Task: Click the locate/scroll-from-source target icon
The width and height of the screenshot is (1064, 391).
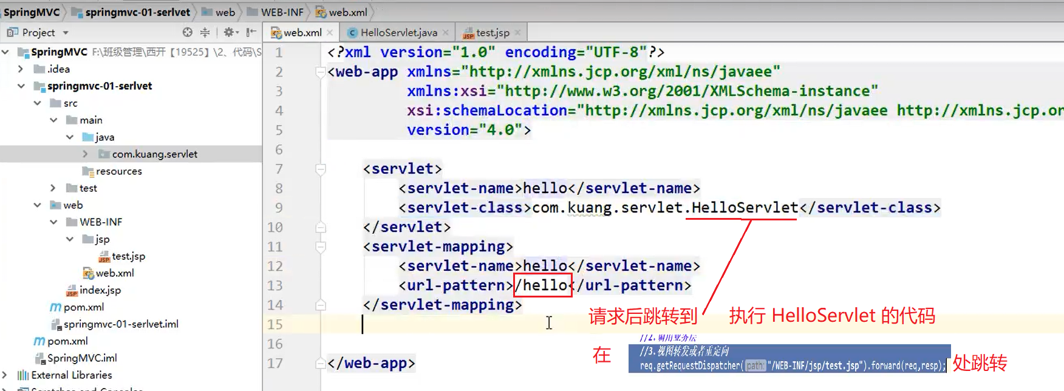Action: [x=188, y=32]
